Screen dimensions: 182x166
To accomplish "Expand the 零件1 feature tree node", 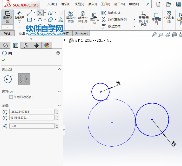I will [65, 40].
